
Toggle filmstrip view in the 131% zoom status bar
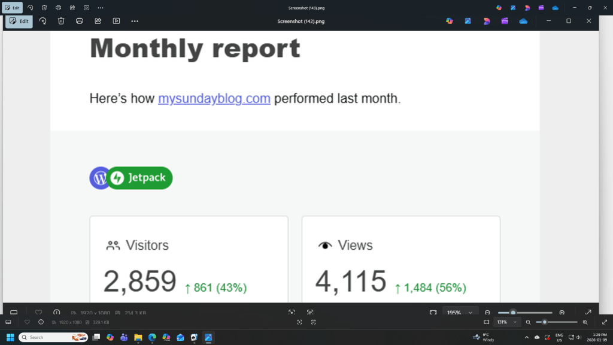click(8, 322)
